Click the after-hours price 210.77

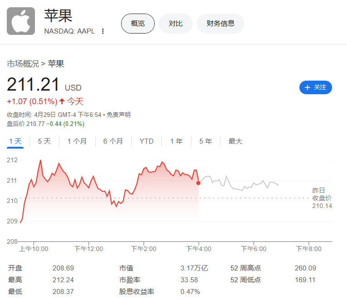click(x=35, y=124)
